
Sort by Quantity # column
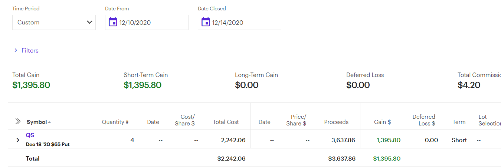coord(115,122)
